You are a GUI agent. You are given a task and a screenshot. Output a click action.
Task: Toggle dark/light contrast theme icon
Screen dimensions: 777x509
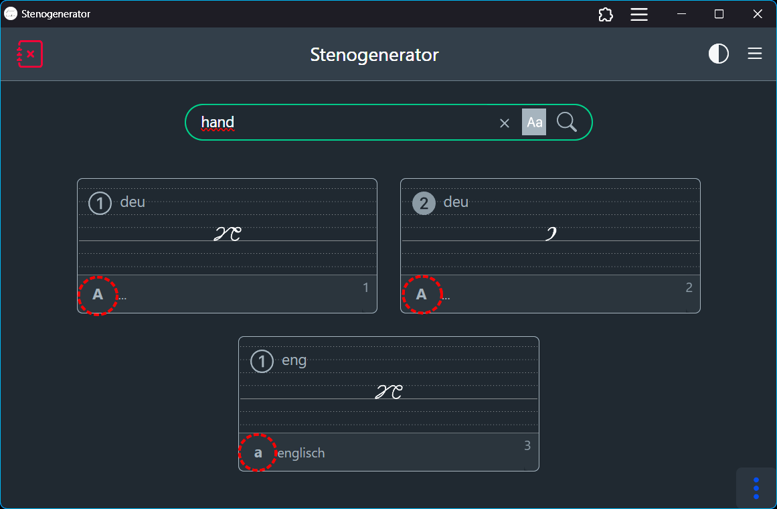(x=718, y=54)
